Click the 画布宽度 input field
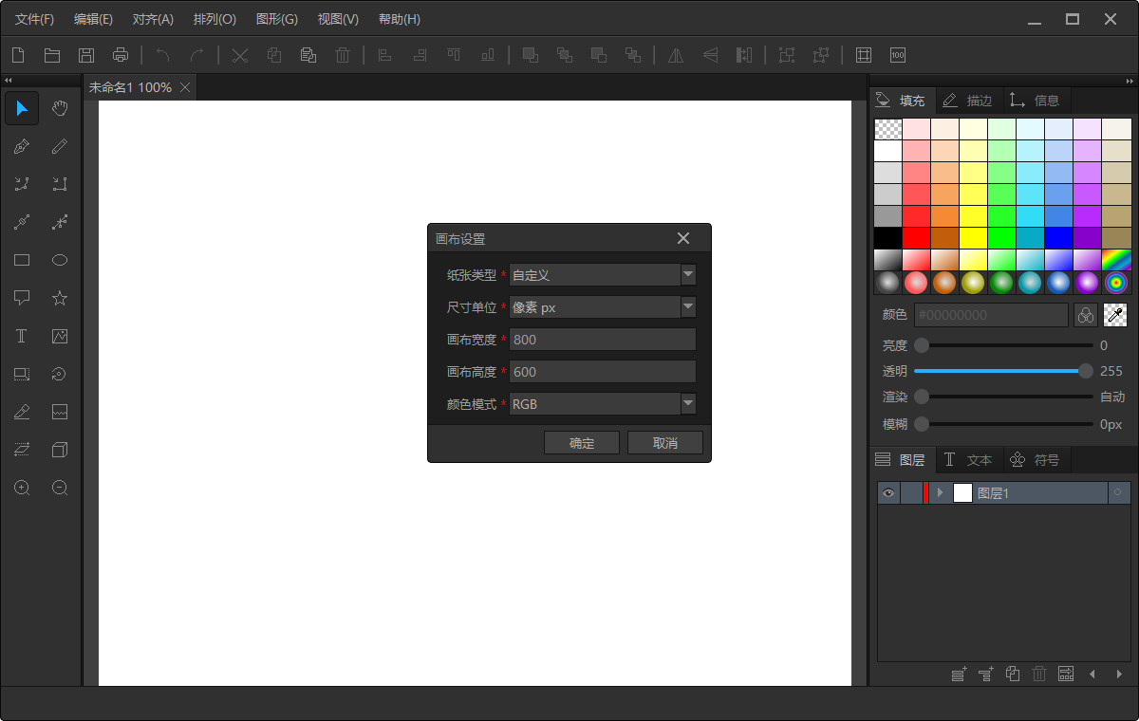 click(603, 340)
